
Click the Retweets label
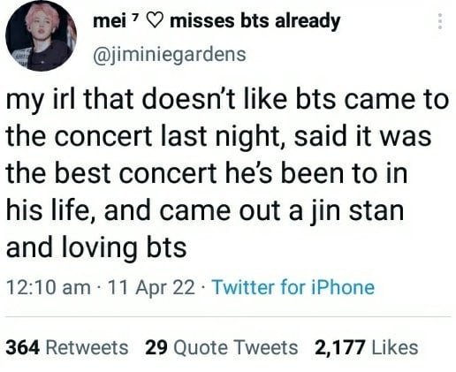click(87, 347)
